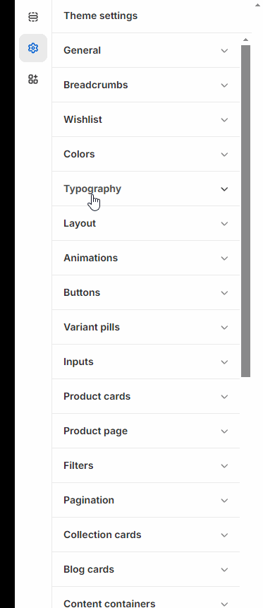Select Product page section label

tap(95, 431)
